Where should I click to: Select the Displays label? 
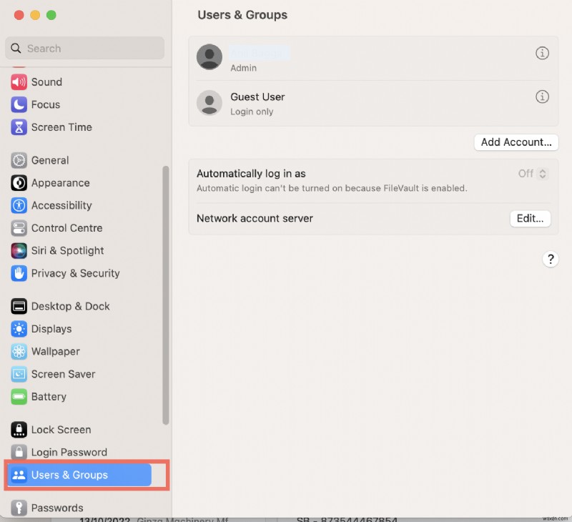point(51,329)
